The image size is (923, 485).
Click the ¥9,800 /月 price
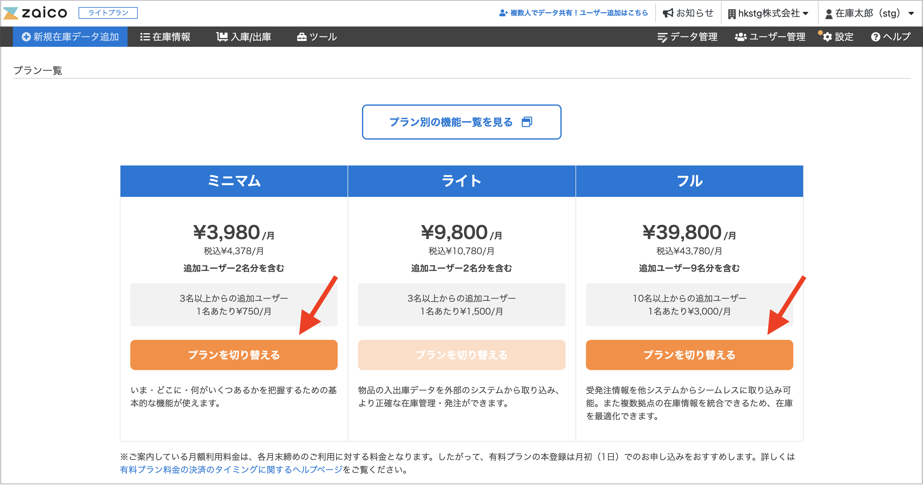tap(461, 232)
